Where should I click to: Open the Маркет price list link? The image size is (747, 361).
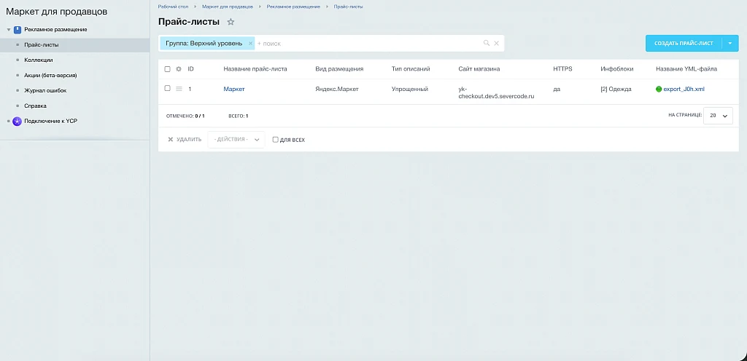coord(234,89)
